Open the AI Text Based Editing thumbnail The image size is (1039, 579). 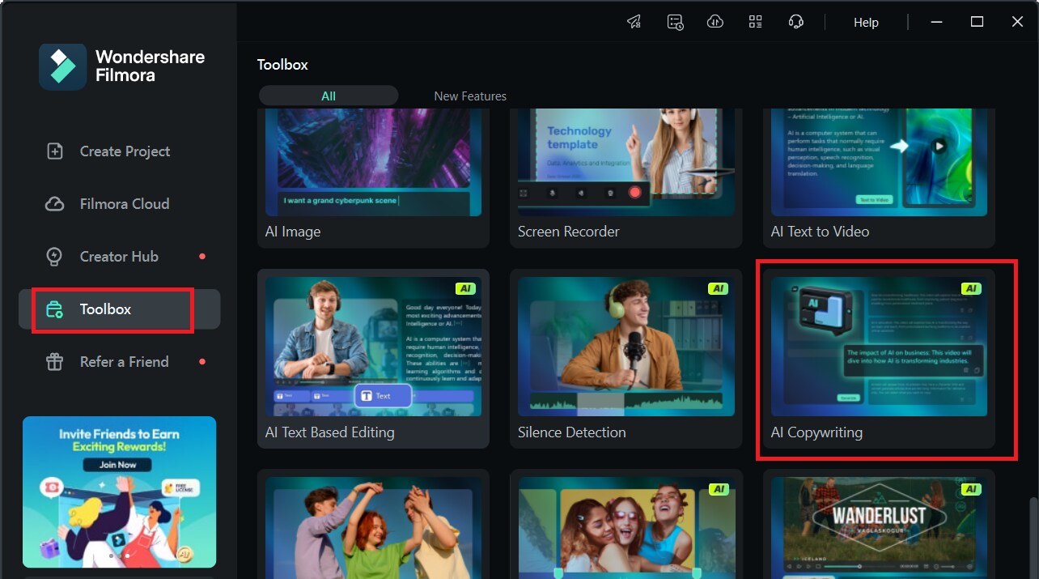pyautogui.click(x=373, y=347)
